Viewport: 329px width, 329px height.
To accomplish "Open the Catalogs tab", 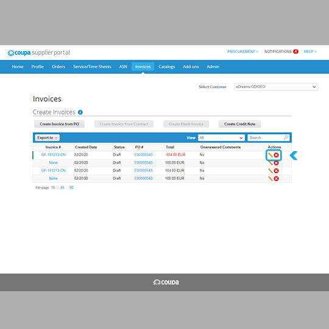I will click(x=166, y=67).
